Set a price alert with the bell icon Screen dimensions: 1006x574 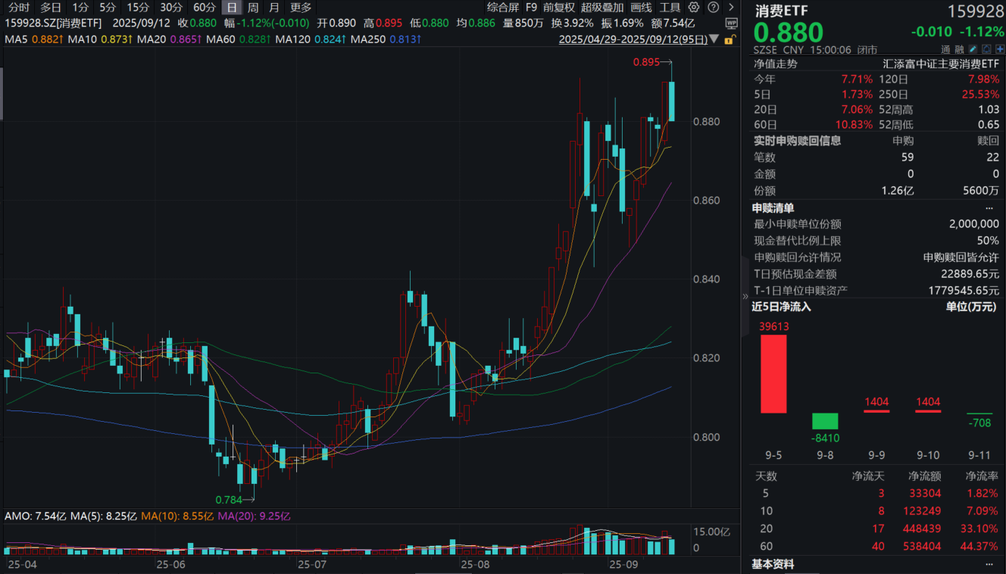click(986, 48)
